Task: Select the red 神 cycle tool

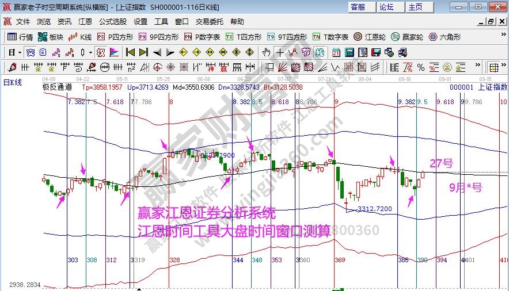Action: click(211, 67)
